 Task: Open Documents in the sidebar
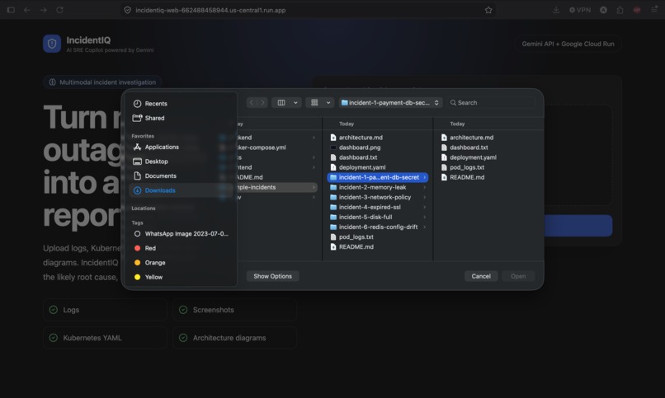155,176
